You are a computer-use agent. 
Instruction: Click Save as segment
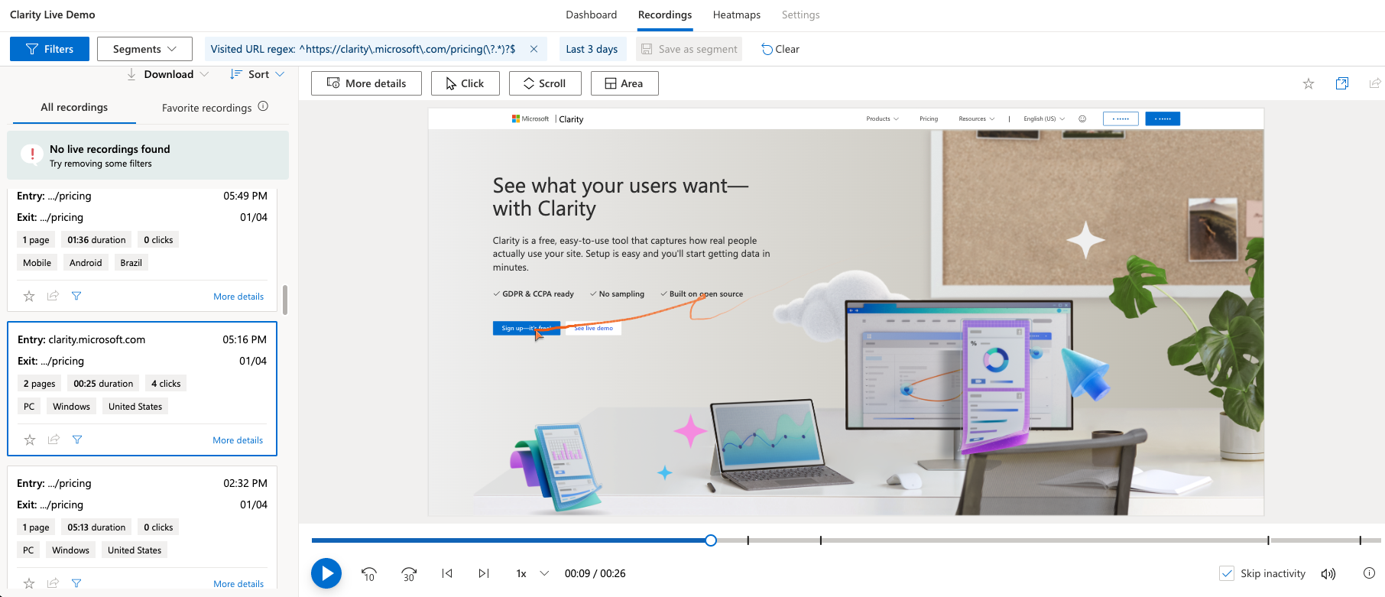(689, 49)
